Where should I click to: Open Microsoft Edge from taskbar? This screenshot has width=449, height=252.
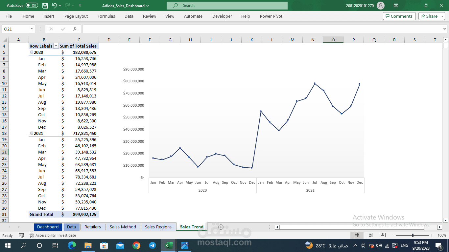tap(72, 245)
